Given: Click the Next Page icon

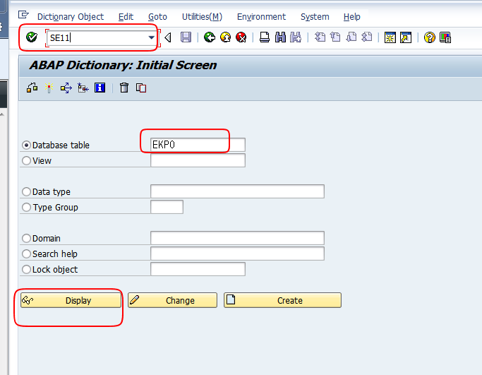Looking at the screenshot, I should coord(351,37).
